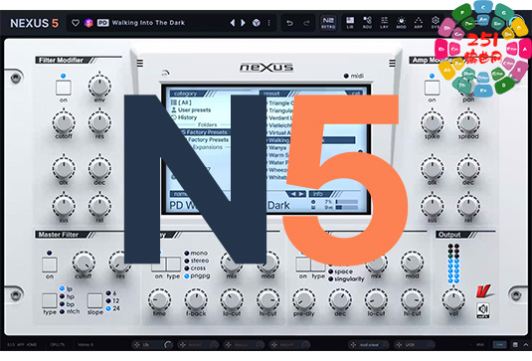
Task: Click the reverb pre-dly knob
Action: 303,300
